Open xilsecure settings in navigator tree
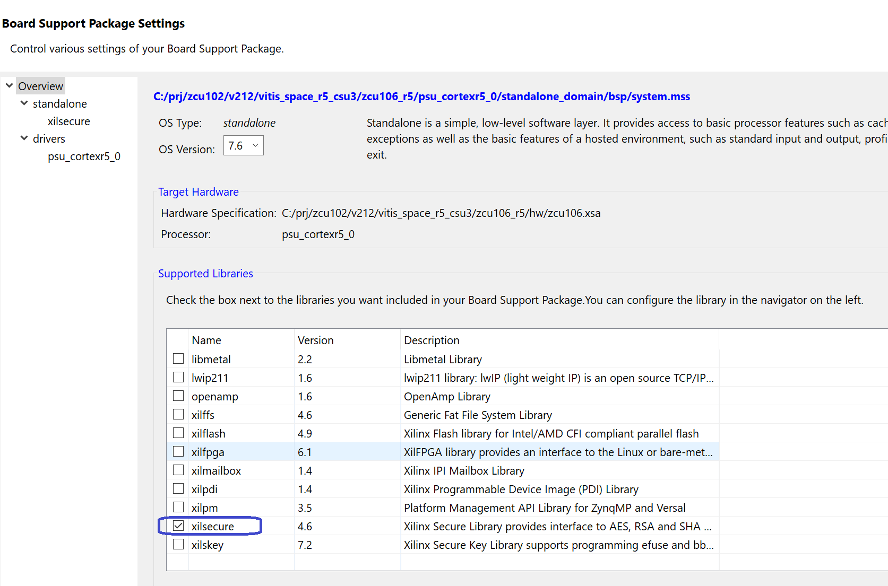The width and height of the screenshot is (888, 586). pyautogui.click(x=69, y=121)
